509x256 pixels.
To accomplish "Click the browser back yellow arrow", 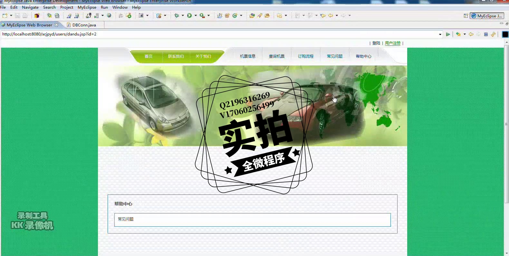I will tap(471, 34).
